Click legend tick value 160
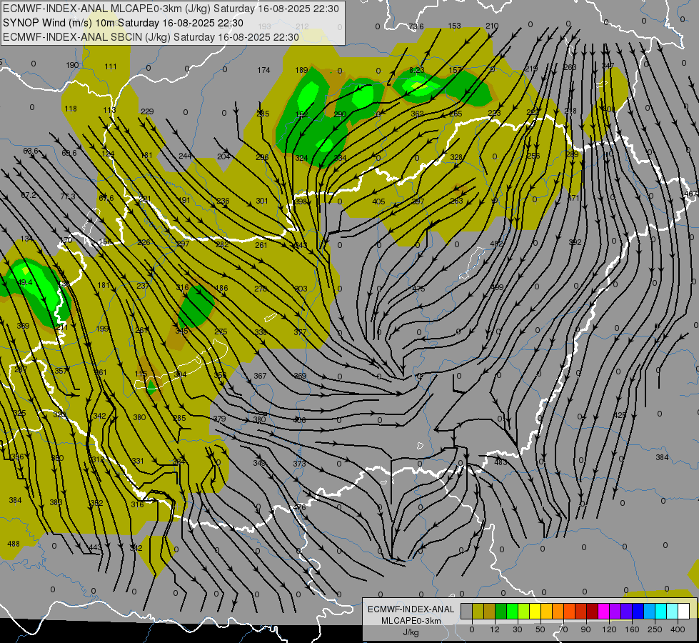The image size is (699, 643). click(x=632, y=629)
